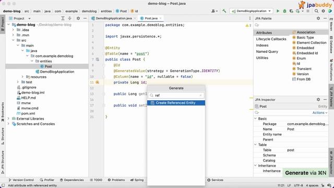Viewport: 334px width, 188px height.
Task: Collapse the Table section in JPA Inspector
Action: [x=256, y=145]
